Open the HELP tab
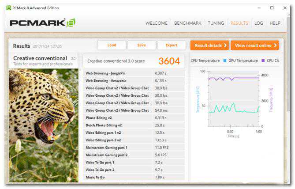Screen dimensions: 295x189 (275, 23)
